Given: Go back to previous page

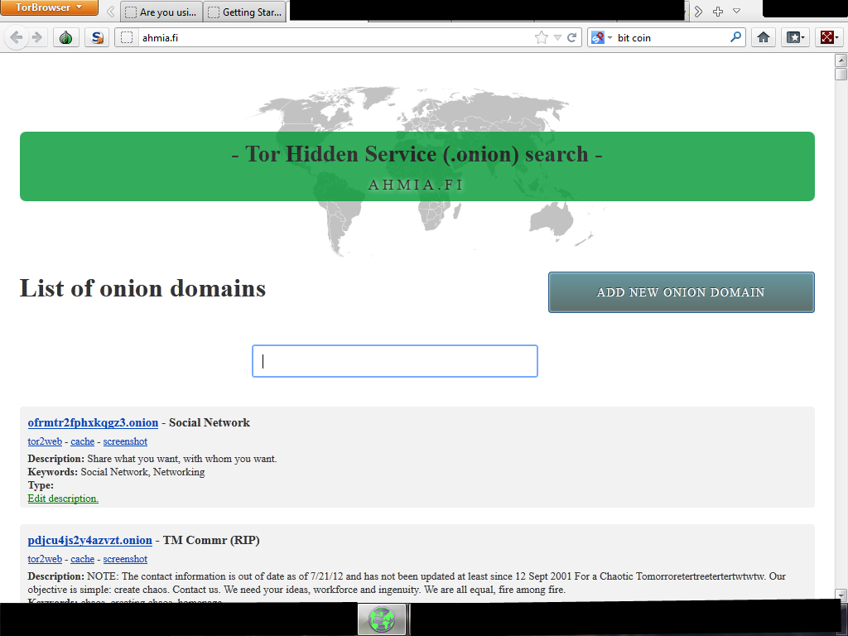Looking at the screenshot, I should coord(17,38).
